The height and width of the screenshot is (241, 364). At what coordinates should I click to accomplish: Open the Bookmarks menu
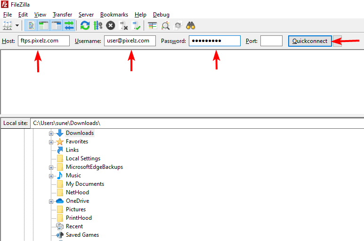pyautogui.click(x=114, y=15)
